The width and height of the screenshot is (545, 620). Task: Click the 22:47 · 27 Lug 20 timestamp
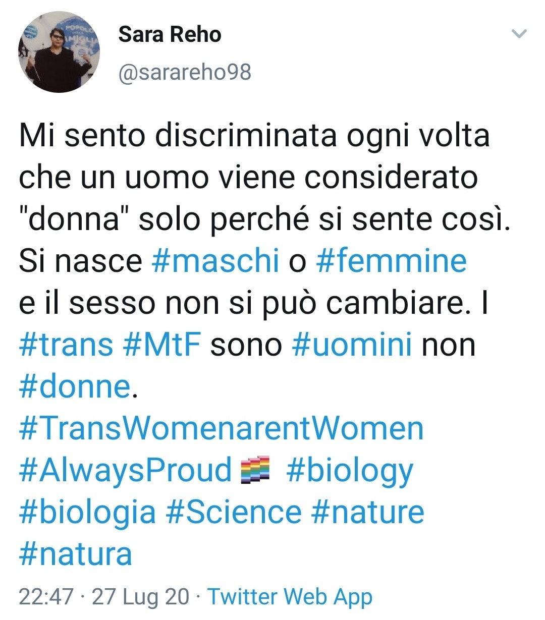[104, 596]
